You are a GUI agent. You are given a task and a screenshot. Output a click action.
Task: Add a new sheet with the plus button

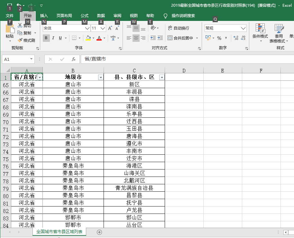click(x=99, y=232)
